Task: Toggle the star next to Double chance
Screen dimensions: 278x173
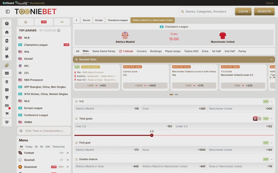Action: [x=76, y=159]
